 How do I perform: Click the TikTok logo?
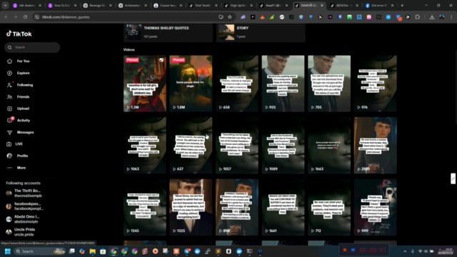[x=19, y=34]
